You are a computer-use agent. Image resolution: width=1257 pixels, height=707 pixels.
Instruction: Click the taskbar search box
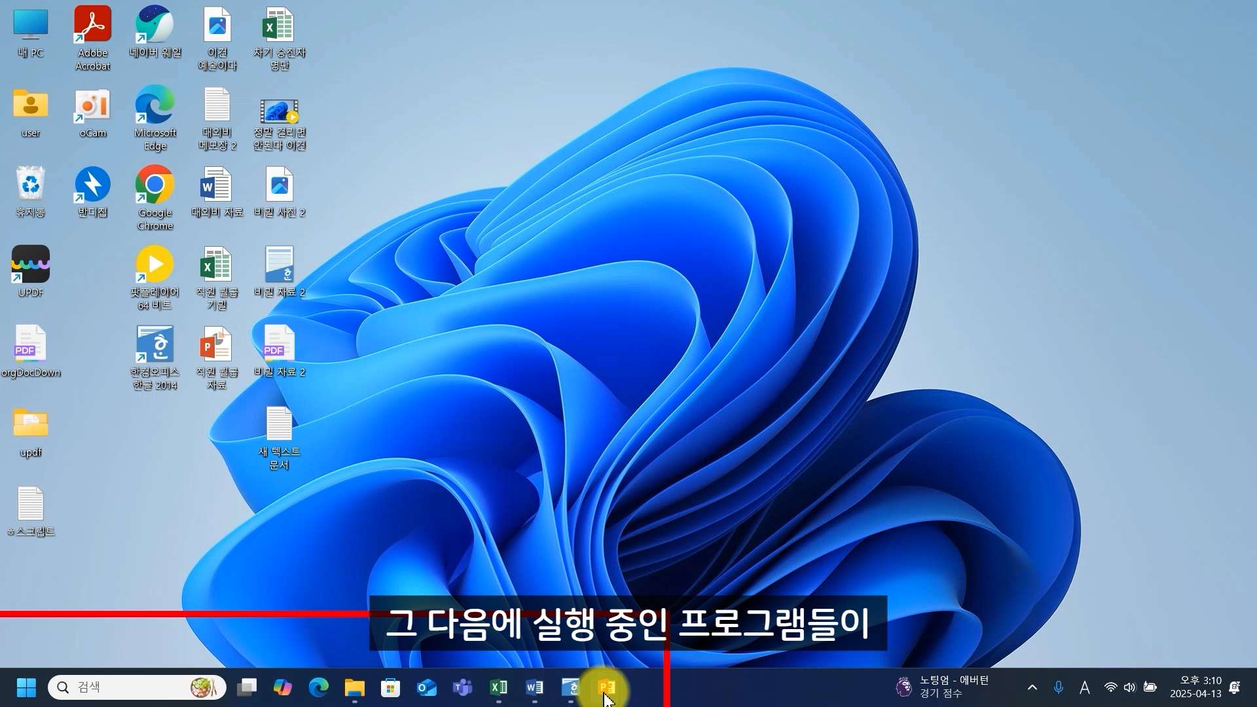pyautogui.click(x=131, y=687)
